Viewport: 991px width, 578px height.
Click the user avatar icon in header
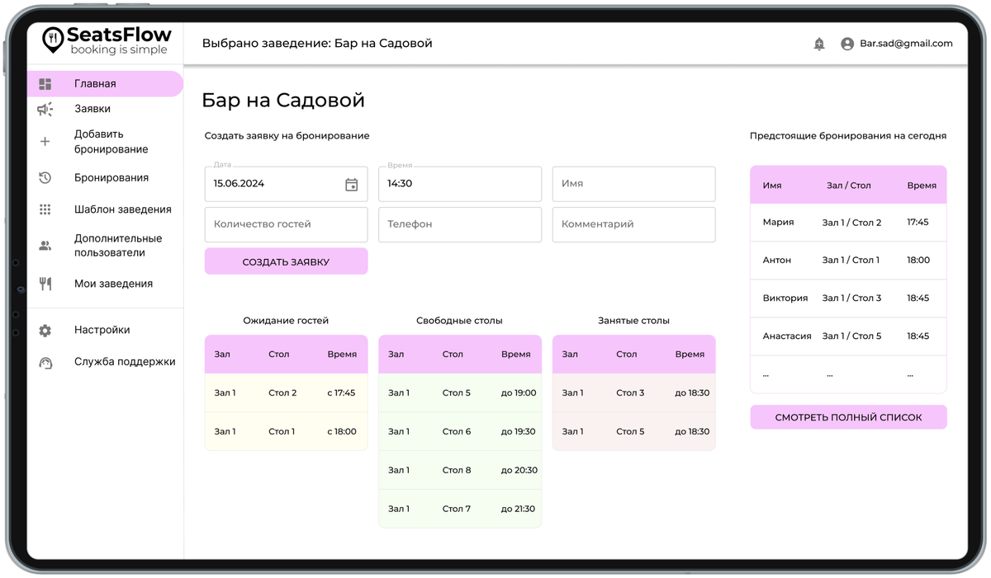(847, 44)
